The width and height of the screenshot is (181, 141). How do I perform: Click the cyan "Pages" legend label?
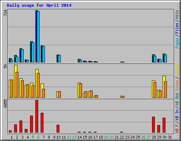pos(177,43)
